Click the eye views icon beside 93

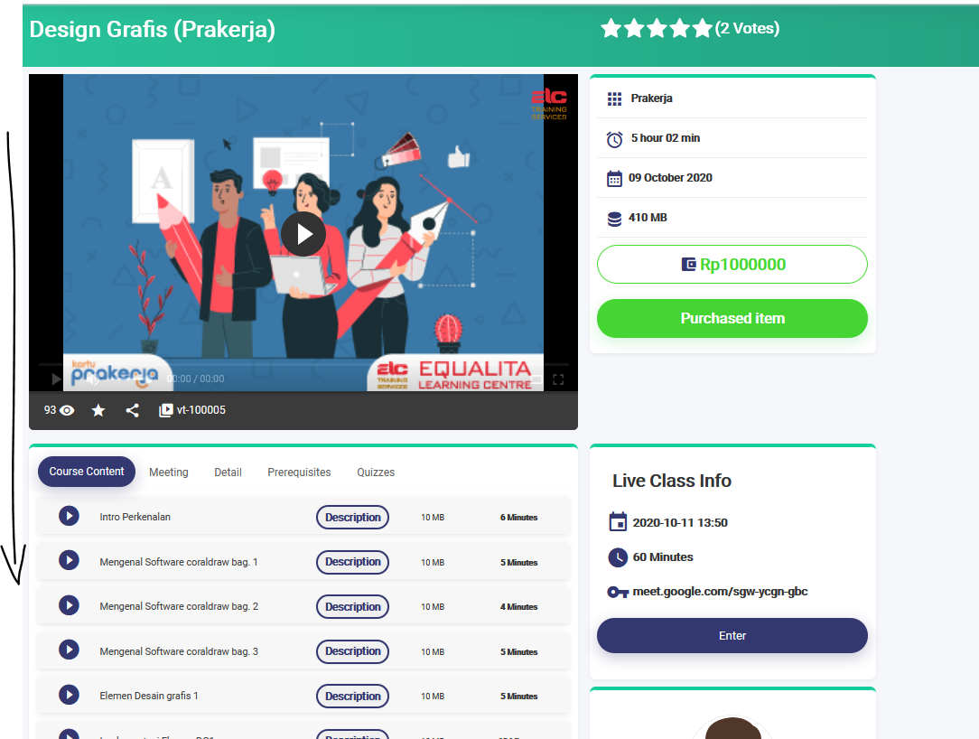pos(67,410)
